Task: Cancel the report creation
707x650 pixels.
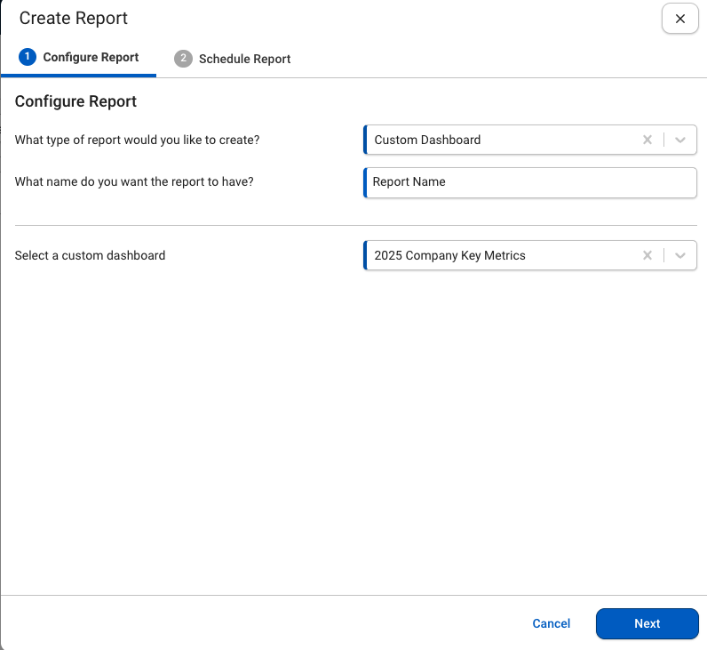Action: (x=551, y=623)
